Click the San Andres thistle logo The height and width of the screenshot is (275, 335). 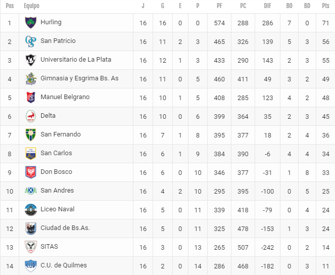point(30,191)
